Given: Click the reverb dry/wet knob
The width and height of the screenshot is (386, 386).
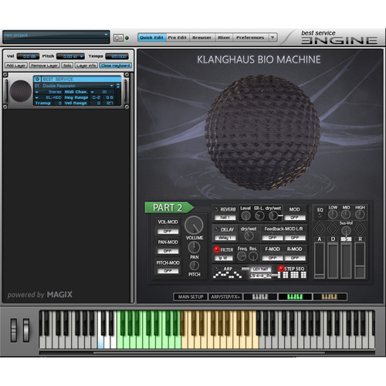Looking at the screenshot, I should (x=273, y=216).
